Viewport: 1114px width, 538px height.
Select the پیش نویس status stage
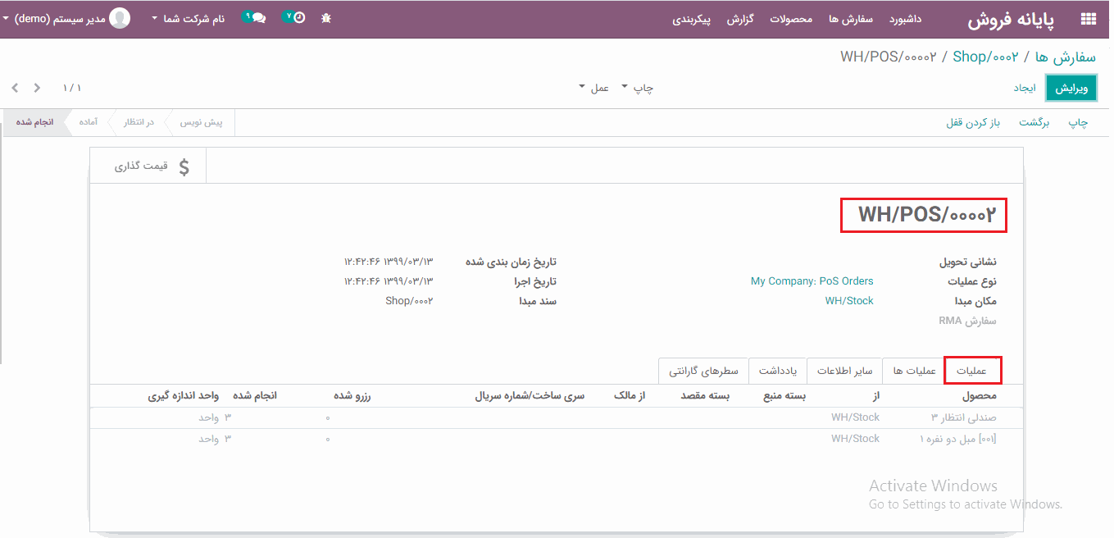point(202,122)
